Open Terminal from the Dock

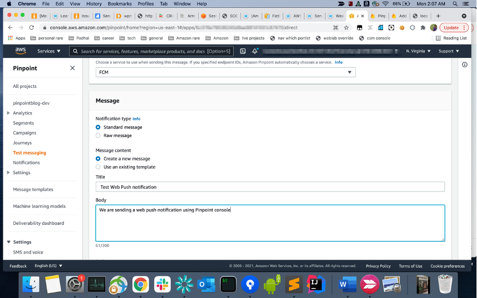228,284
